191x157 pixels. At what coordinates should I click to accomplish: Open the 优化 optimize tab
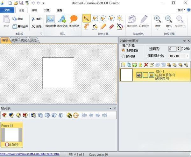(x=24, y=40)
